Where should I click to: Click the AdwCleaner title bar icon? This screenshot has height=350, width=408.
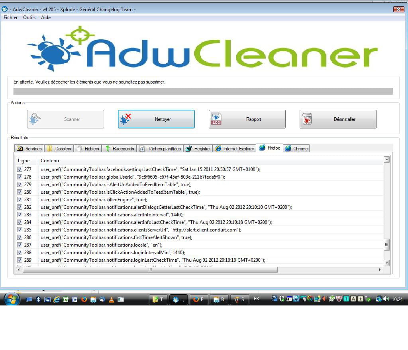click(4, 10)
